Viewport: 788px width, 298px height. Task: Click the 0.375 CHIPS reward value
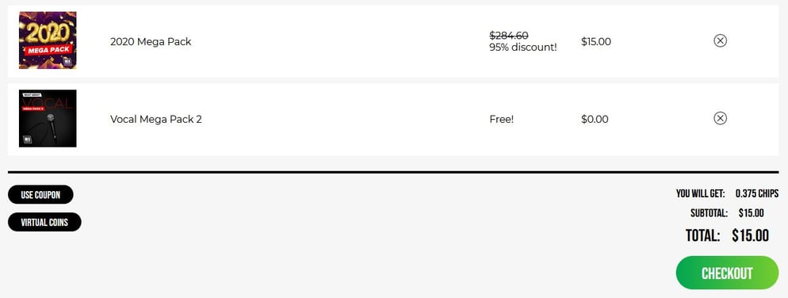click(x=757, y=193)
